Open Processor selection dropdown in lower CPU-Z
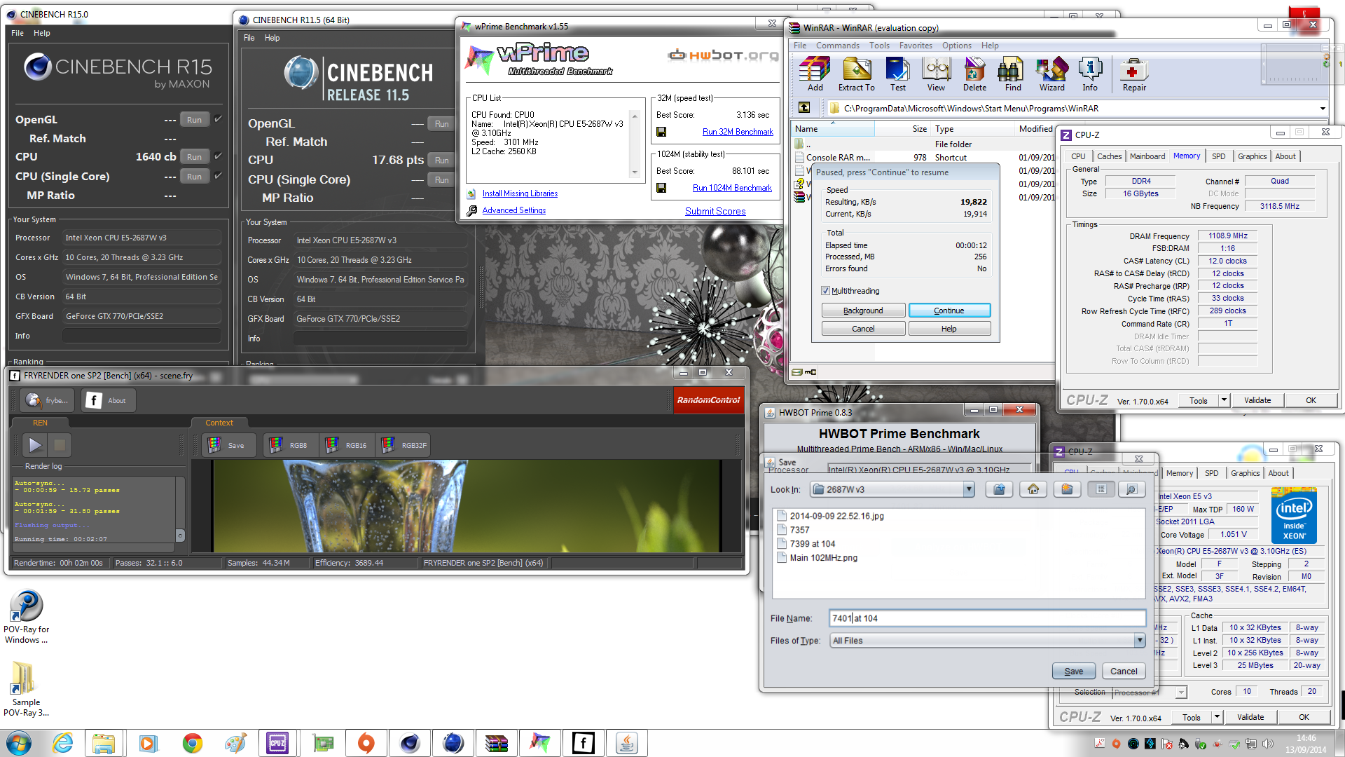This screenshot has width=1345, height=757. 1181,693
